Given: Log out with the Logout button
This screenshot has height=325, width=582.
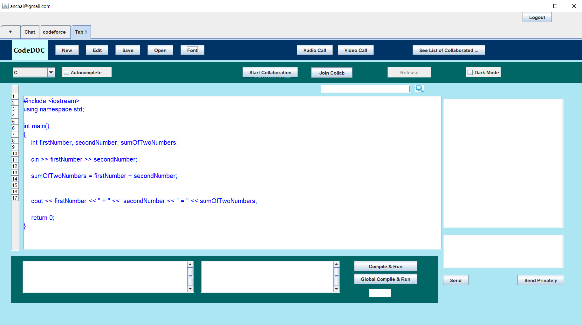Looking at the screenshot, I should click(537, 17).
